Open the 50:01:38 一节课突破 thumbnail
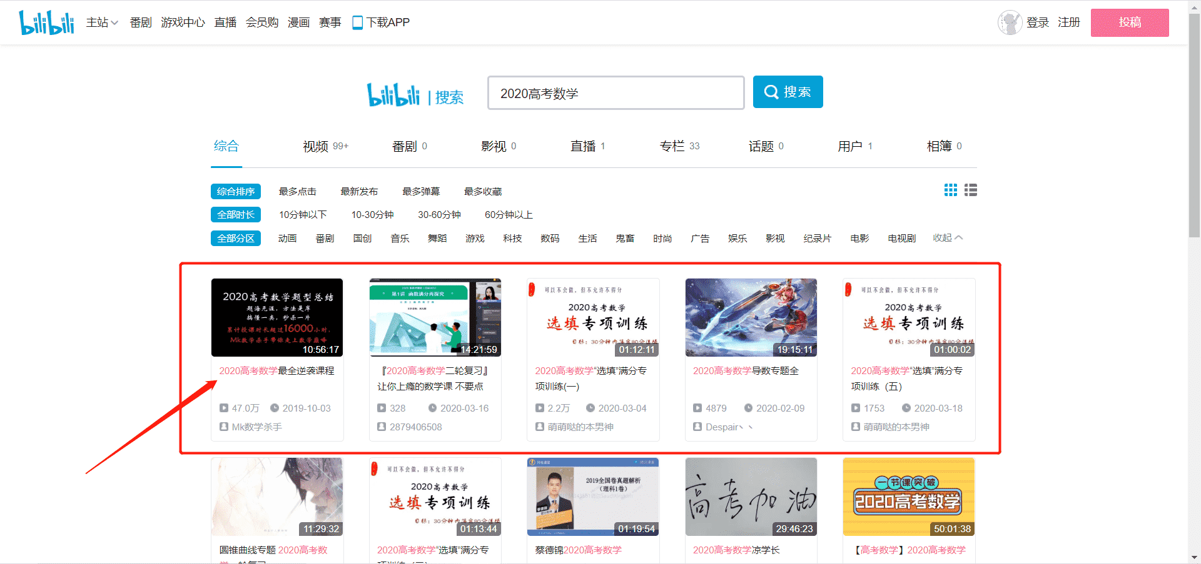Viewport: 1201px width, 564px height. click(x=909, y=497)
